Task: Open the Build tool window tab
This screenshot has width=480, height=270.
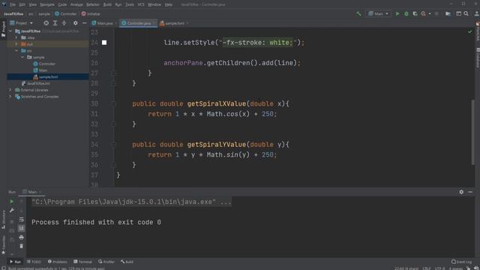Action: point(127,262)
